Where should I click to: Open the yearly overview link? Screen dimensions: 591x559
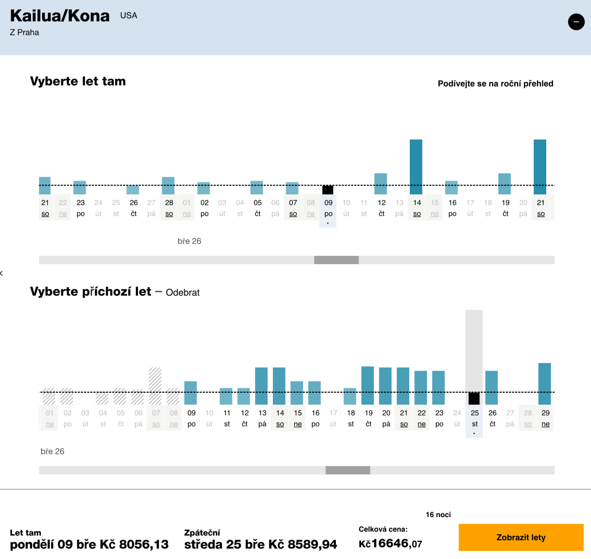pyautogui.click(x=495, y=84)
